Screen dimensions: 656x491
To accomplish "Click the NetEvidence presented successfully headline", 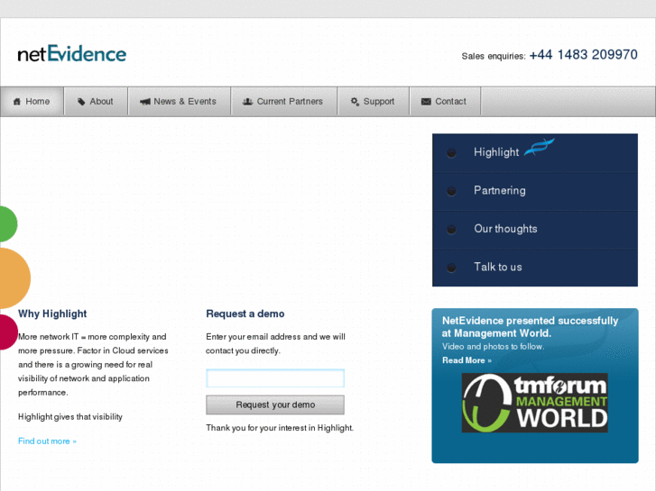I will [530, 327].
